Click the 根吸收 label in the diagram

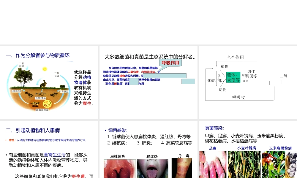(238, 97)
